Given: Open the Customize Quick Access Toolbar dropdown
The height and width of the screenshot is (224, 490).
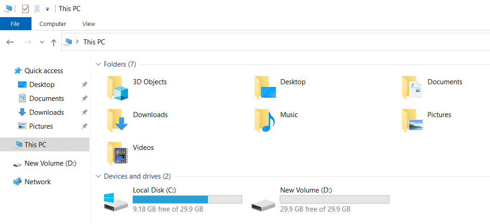Looking at the screenshot, I should pyautogui.click(x=47, y=9).
